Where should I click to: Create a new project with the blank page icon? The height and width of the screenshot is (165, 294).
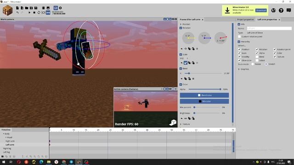click(17, 8)
